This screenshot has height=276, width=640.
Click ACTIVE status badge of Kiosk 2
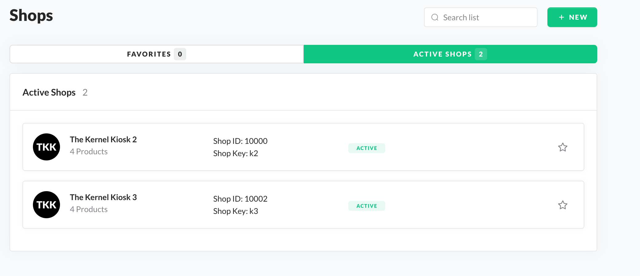[x=366, y=148]
